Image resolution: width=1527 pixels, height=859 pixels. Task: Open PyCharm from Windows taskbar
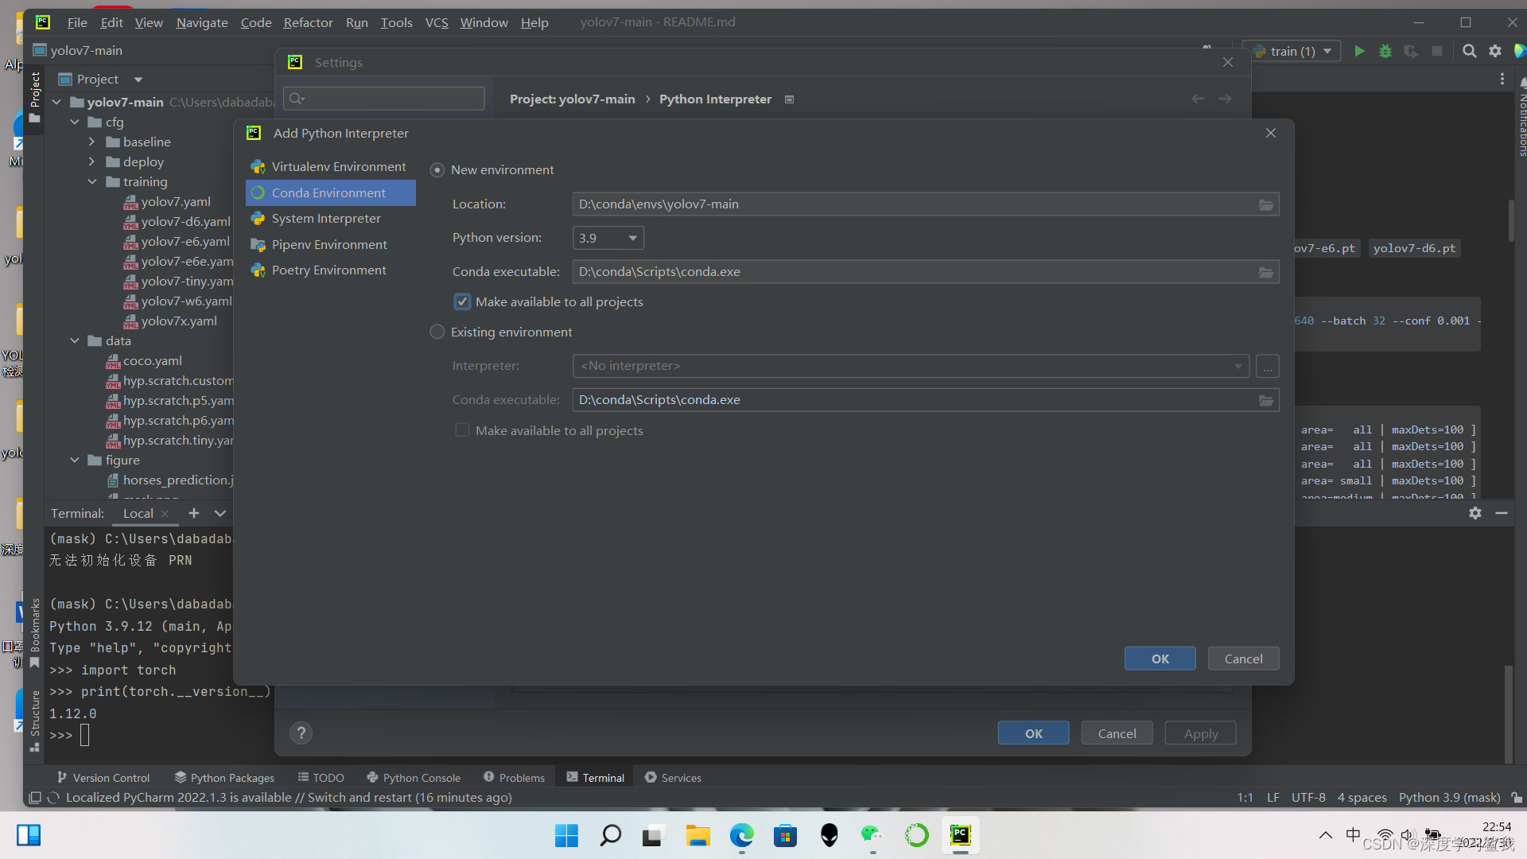pos(961,835)
